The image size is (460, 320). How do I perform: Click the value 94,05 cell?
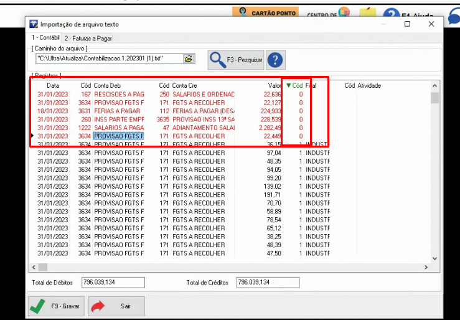click(274, 170)
